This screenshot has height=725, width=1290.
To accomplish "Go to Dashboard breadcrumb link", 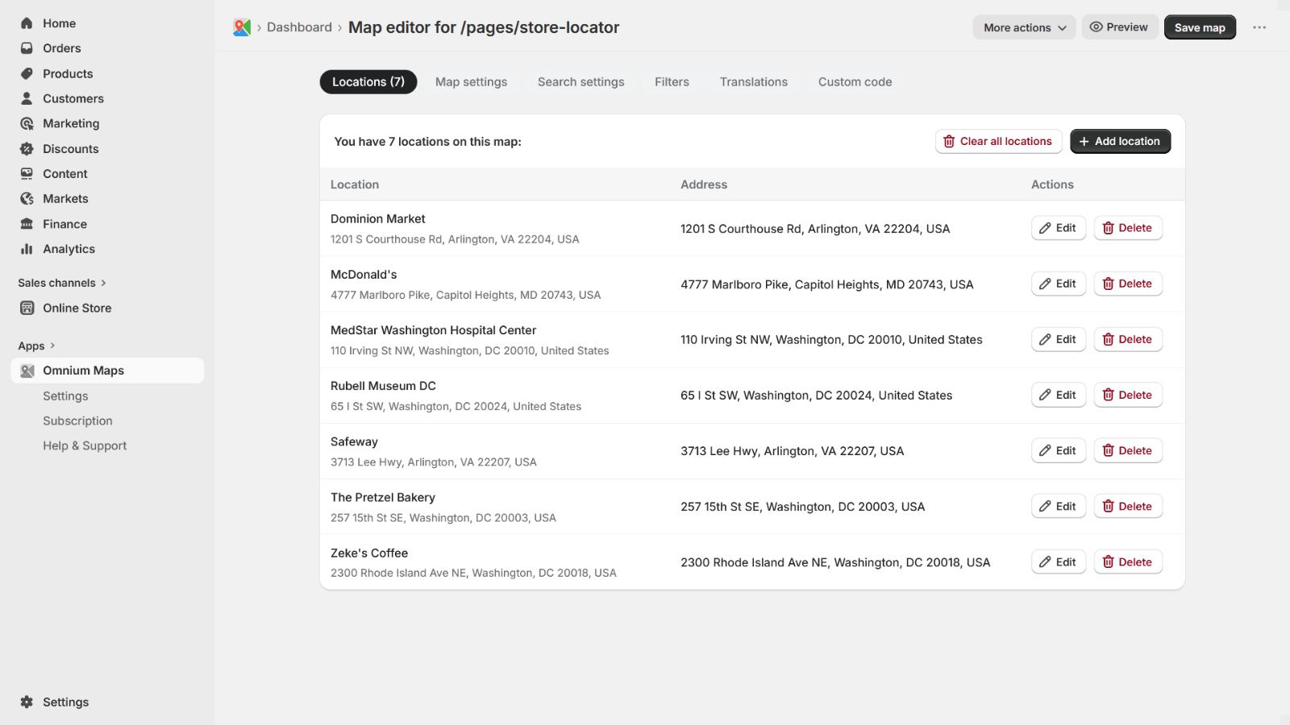I will click(x=299, y=27).
